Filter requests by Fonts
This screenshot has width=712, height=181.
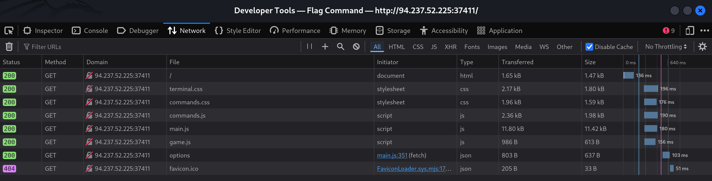[x=472, y=47]
